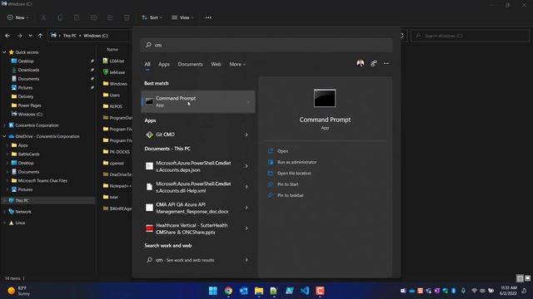The height and width of the screenshot is (299, 533).
Task: Select Power Pages folder in sidebar
Action: [29, 105]
